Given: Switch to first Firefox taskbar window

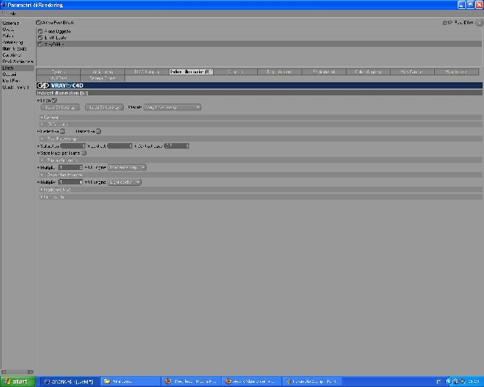Looking at the screenshot, I should point(191,381).
